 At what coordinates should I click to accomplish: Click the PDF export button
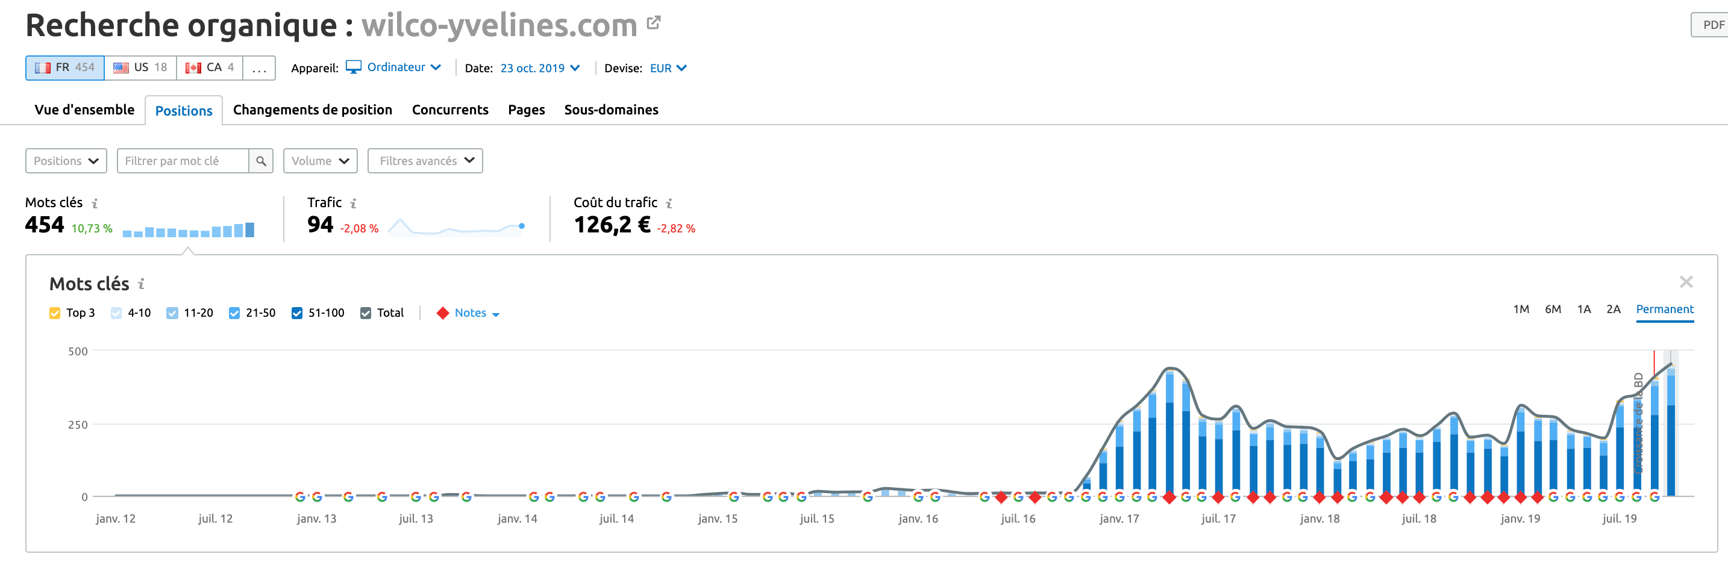click(1712, 25)
